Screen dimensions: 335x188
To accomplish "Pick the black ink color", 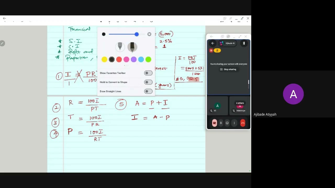I will (111, 60).
